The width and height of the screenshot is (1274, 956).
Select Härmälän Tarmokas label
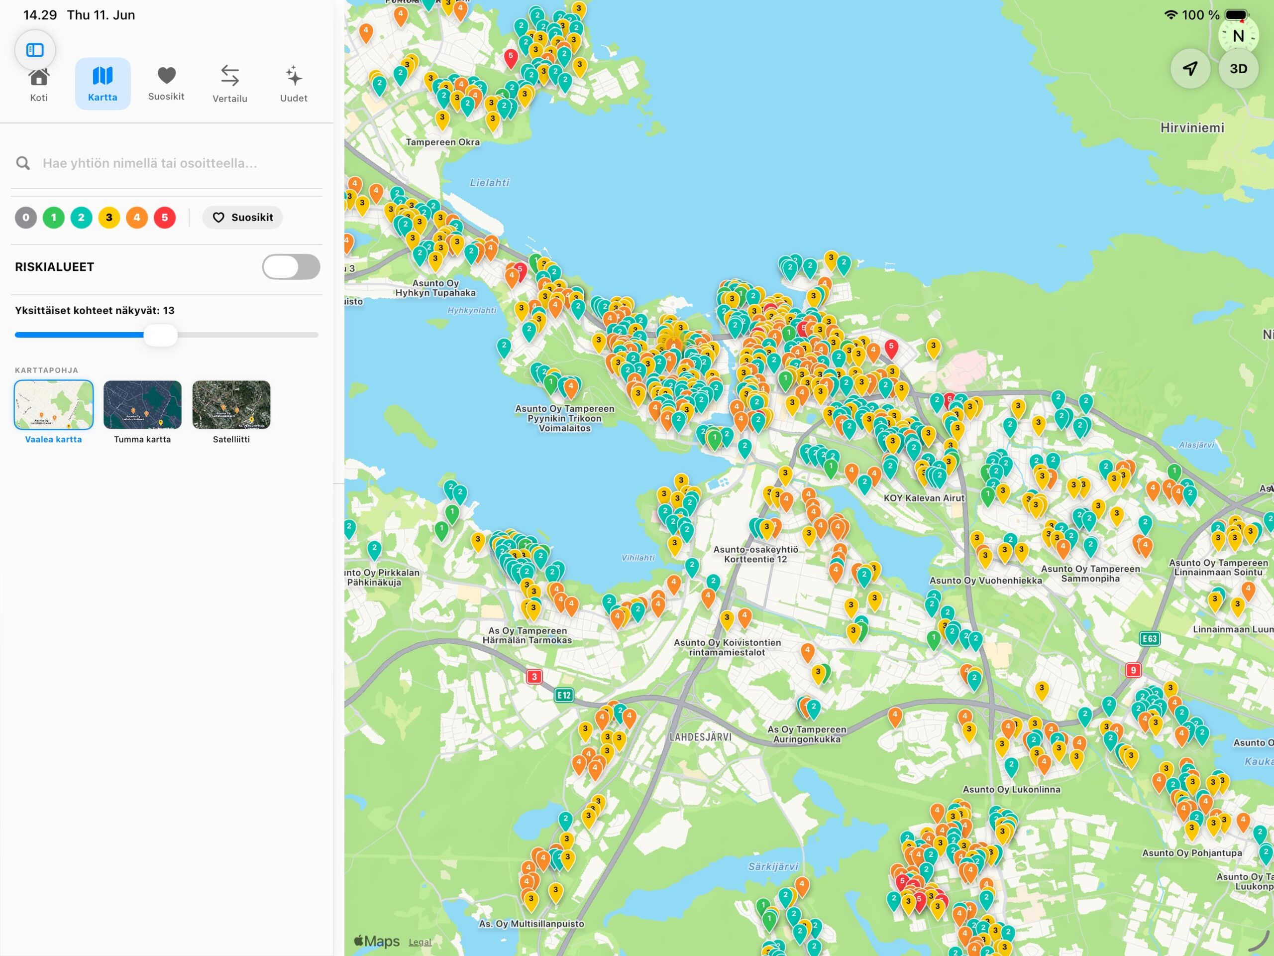coord(527,636)
